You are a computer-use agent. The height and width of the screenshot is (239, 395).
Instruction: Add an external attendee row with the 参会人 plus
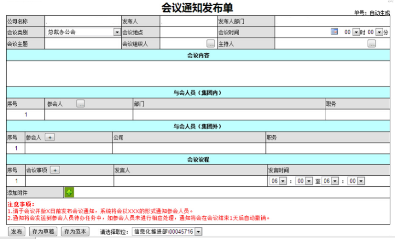coord(50,137)
